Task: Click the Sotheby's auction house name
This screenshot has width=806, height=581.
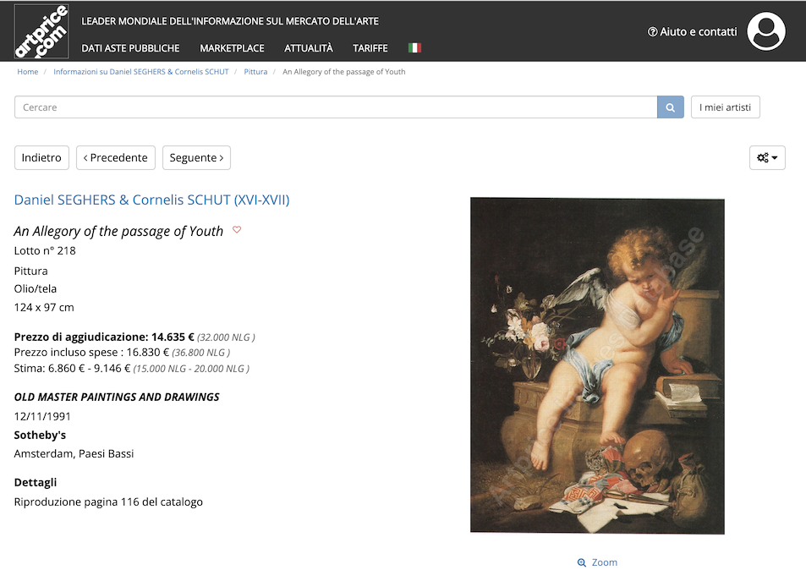Action: 40,435
